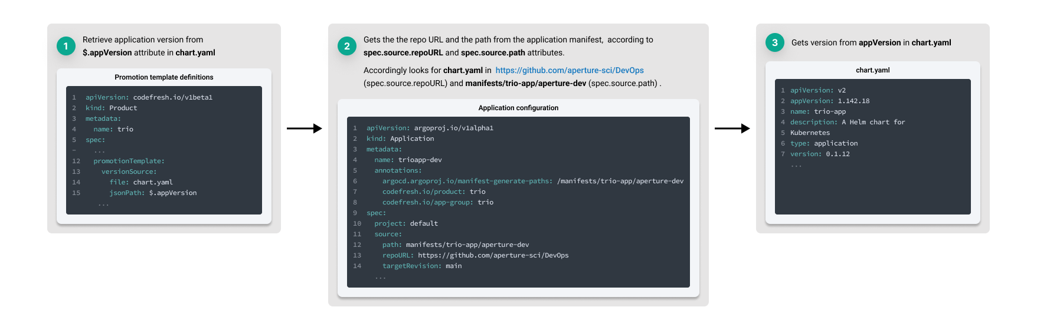Expand the ellipsis below version 0.1.12
Viewport: 1037px width, 330px height.
[796, 165]
